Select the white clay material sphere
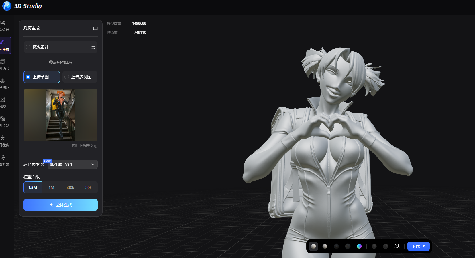Viewport: 475px width, 258px height. 313,246
